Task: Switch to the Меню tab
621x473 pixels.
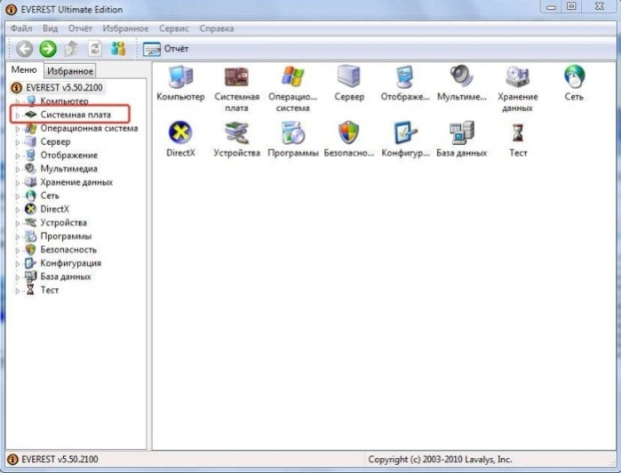Action: [x=24, y=69]
